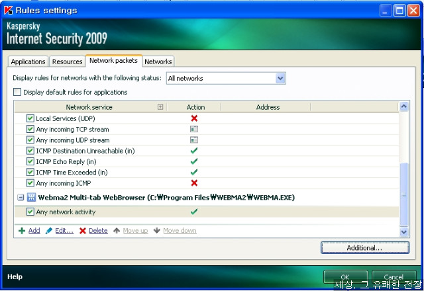Open the Networks tab
Screen dimensions: 424x291
click(158, 62)
